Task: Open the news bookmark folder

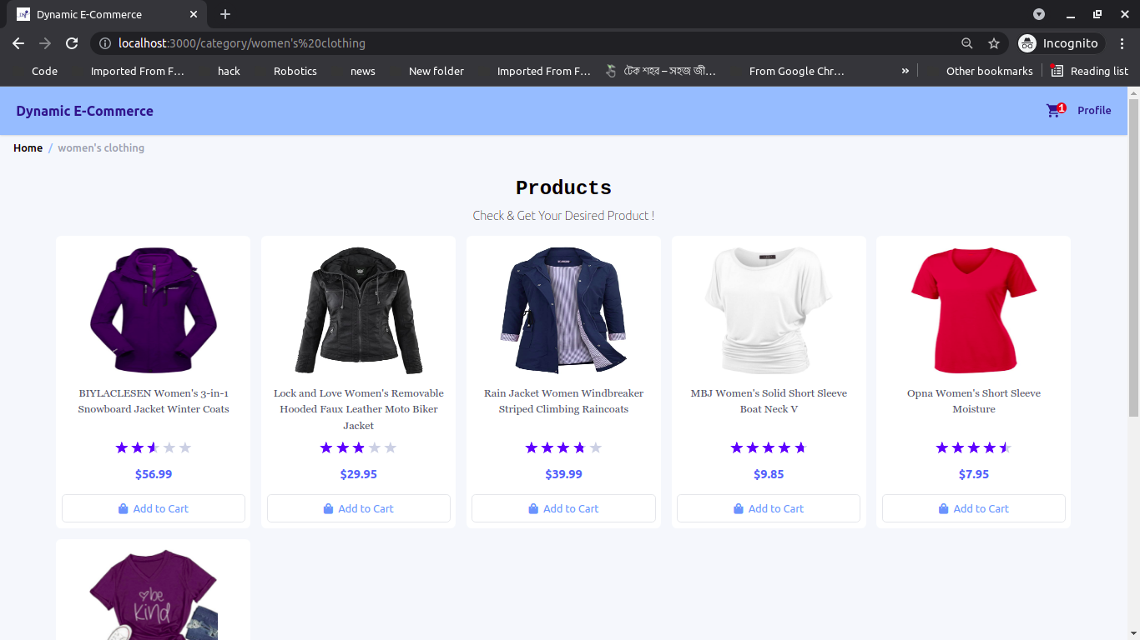Action: (x=363, y=71)
